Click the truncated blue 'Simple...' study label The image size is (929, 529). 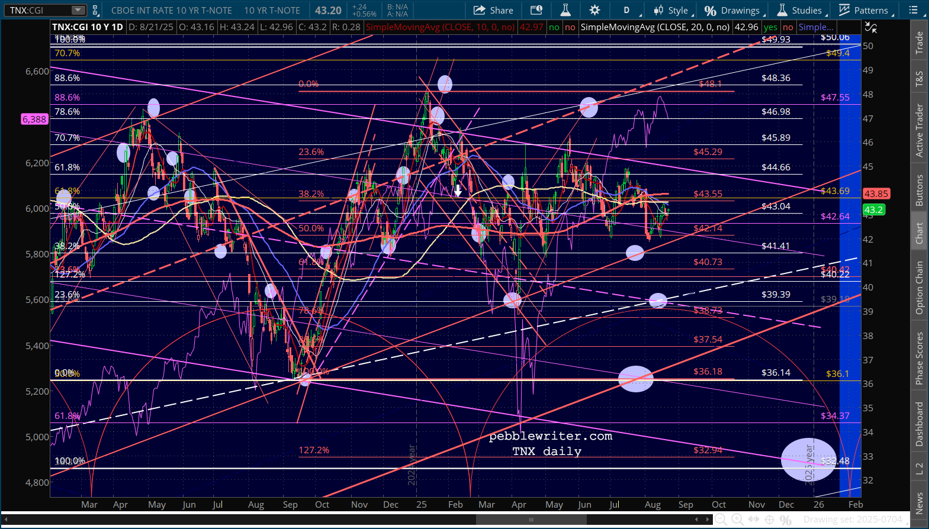coord(816,27)
